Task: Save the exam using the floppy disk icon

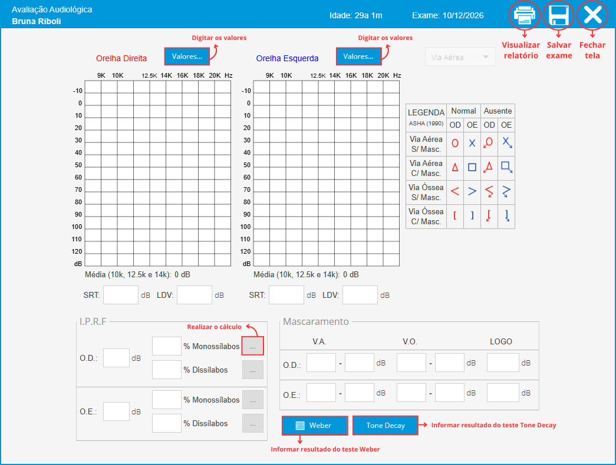Action: tap(558, 15)
